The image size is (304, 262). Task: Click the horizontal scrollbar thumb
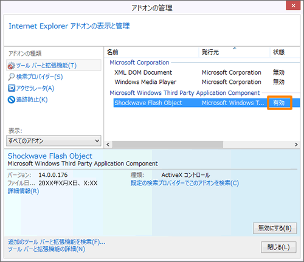[167, 145]
